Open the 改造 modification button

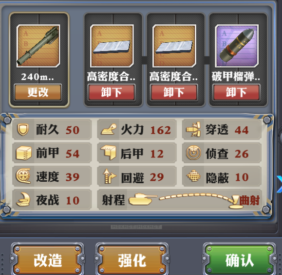(x=48, y=260)
